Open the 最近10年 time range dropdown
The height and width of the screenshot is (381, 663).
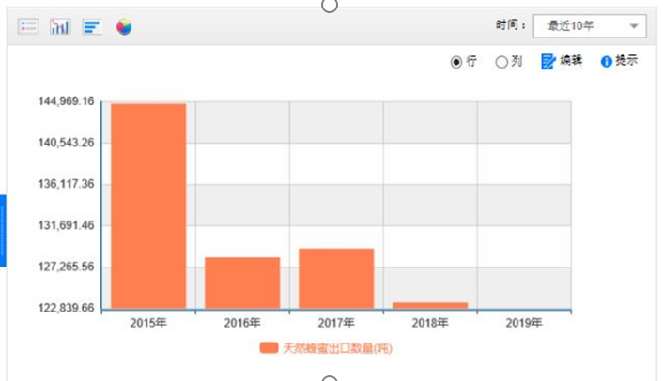(x=590, y=26)
